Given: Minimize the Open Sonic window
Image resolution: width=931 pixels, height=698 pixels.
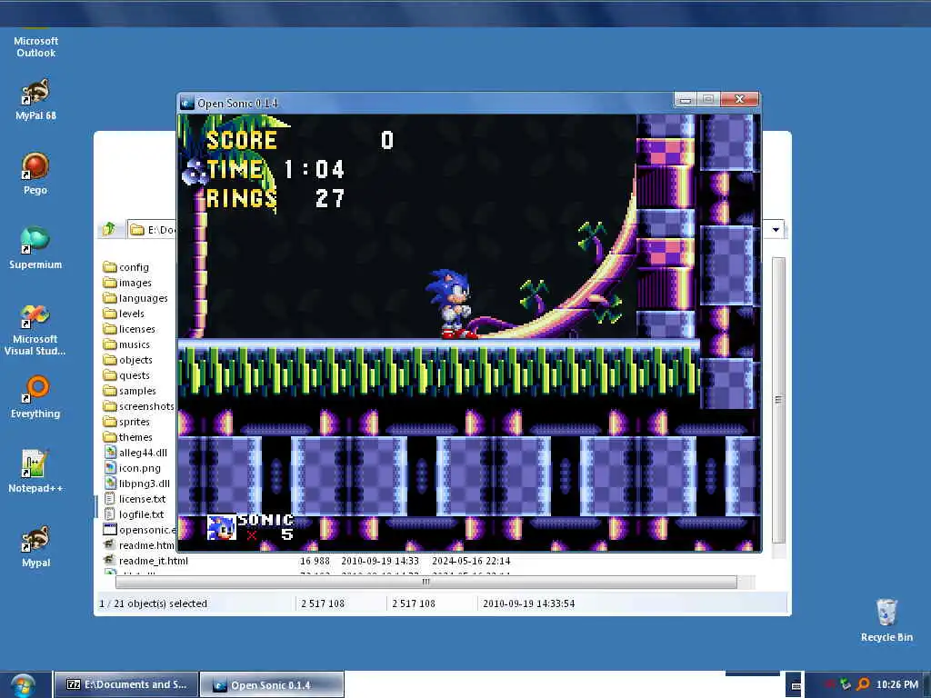Looking at the screenshot, I should click(686, 99).
